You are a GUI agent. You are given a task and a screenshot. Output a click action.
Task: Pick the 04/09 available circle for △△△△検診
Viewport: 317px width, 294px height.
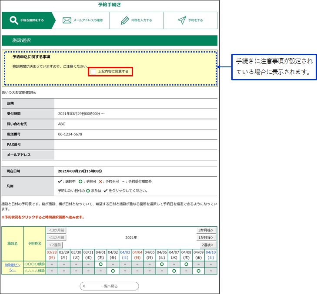198,271
